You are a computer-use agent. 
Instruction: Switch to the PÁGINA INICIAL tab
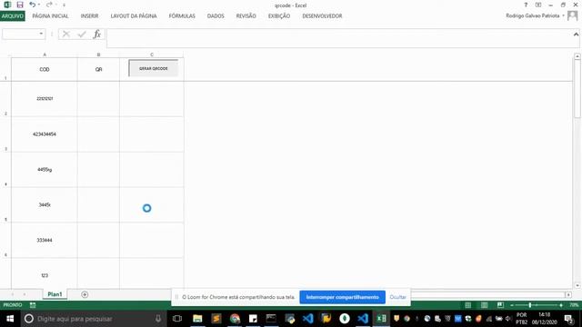point(51,16)
